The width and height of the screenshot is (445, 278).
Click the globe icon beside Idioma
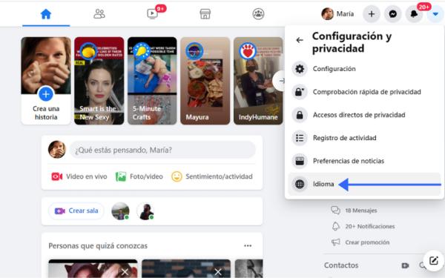tap(300, 184)
